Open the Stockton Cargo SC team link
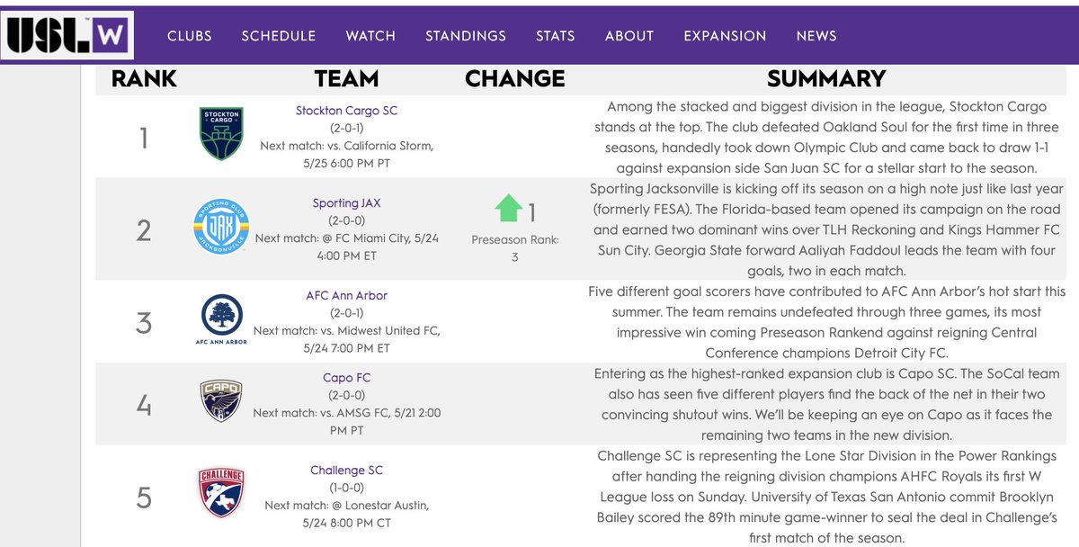Viewport: 1079px width, 547px height. (346, 111)
